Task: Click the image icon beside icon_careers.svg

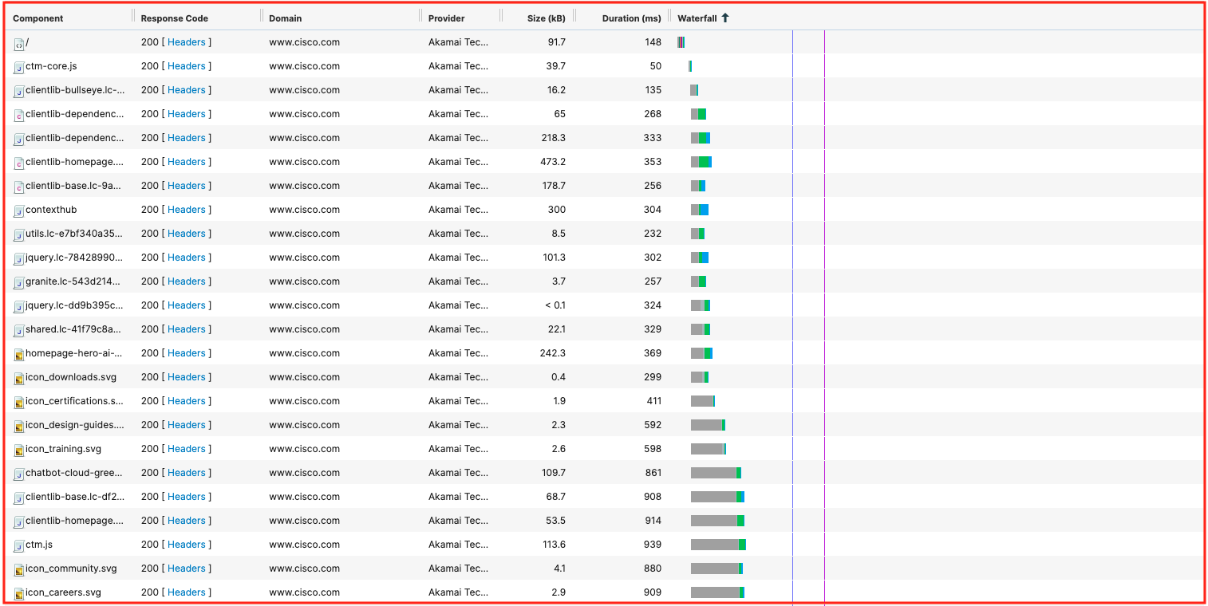Action: [19, 593]
